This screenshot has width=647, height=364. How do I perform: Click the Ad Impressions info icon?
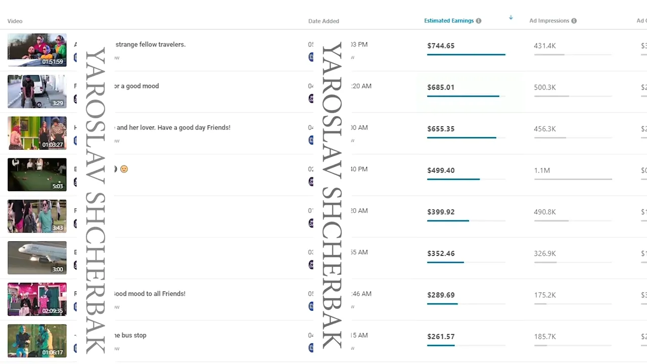pyautogui.click(x=574, y=21)
